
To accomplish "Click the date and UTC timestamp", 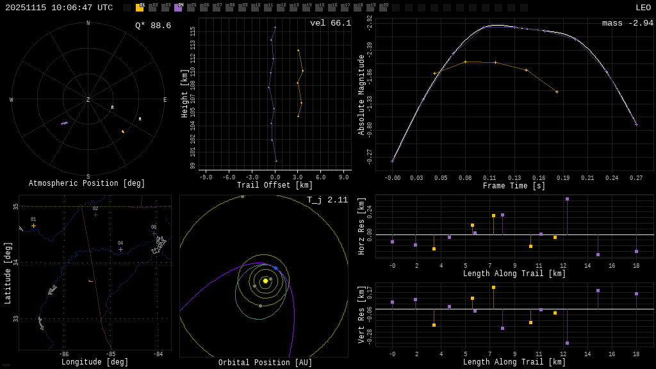I will [x=59, y=8].
